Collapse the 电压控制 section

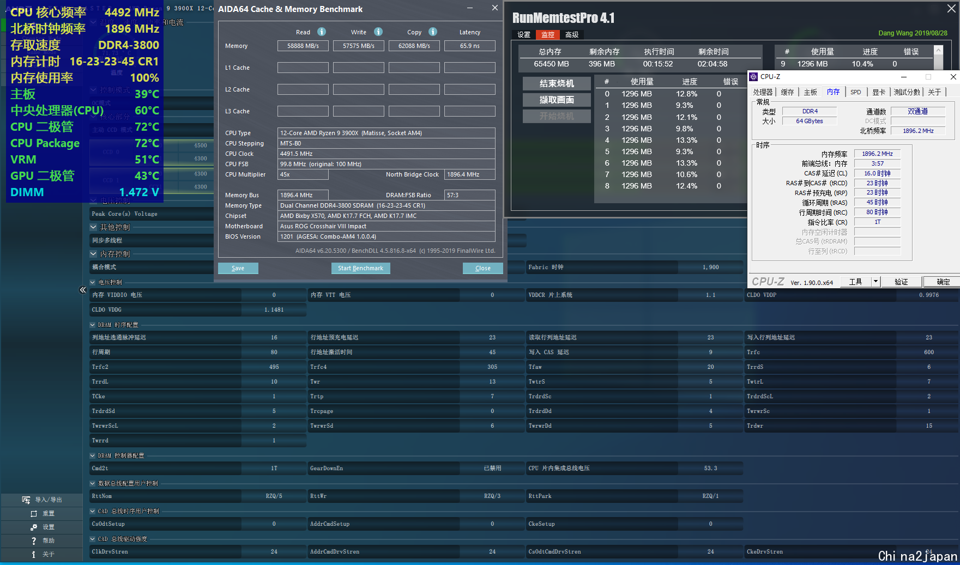point(93,282)
